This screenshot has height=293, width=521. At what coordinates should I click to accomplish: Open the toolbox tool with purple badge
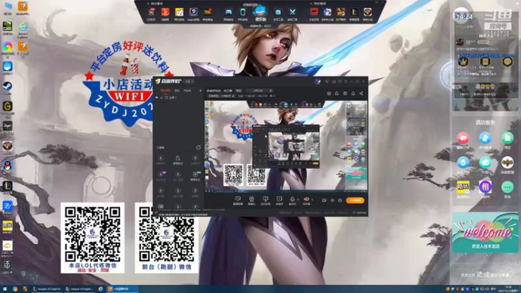pyautogui.click(x=161, y=176)
